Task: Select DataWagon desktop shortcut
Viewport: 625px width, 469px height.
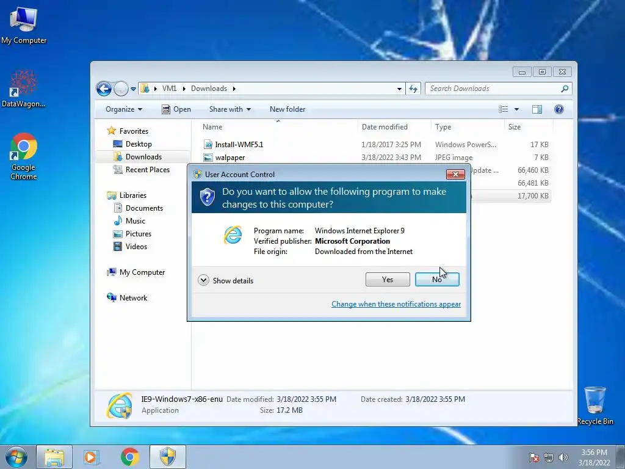Action: tap(24, 89)
